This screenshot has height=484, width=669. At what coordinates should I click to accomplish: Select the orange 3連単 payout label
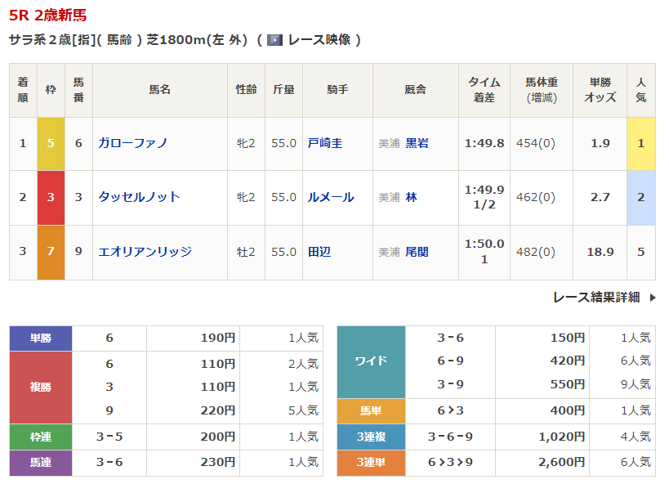[371, 463]
